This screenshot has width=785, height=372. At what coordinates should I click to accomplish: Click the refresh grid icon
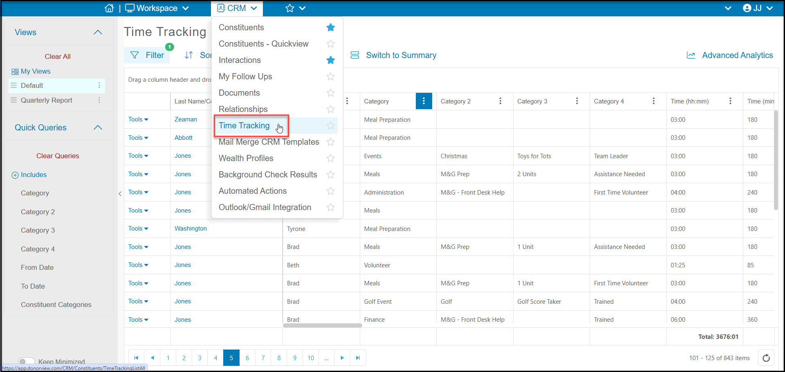pos(766,358)
